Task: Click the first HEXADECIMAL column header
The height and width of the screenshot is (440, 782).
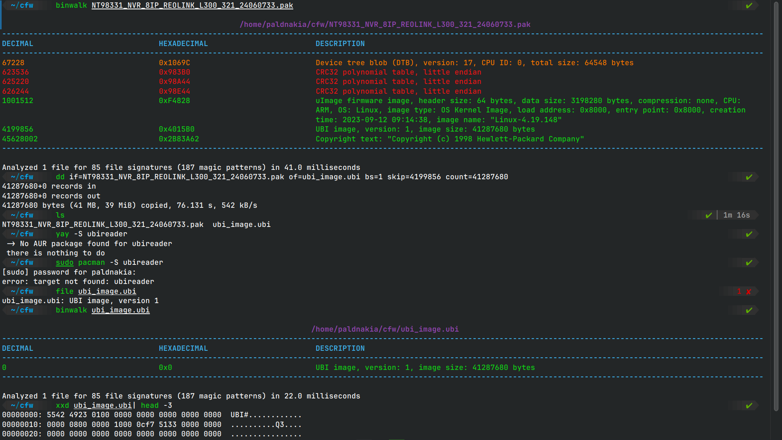Action: point(183,44)
